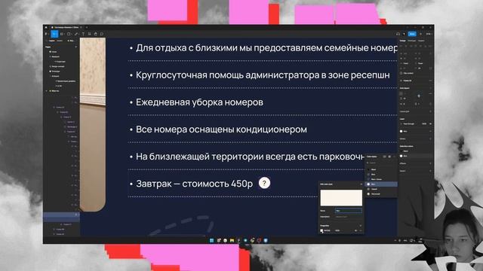Select text 'Круглосуточная помощь администратора в зоне ресепшн'
Screen dimensions: 483x271
(263, 75)
